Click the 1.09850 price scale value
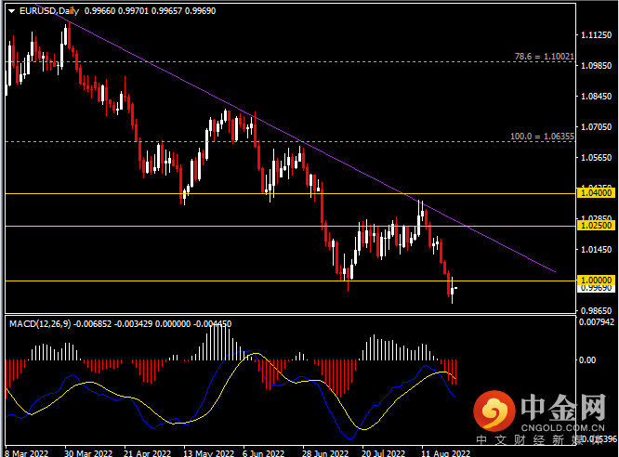Image resolution: width=619 pixels, height=457 pixels. pyautogui.click(x=596, y=66)
